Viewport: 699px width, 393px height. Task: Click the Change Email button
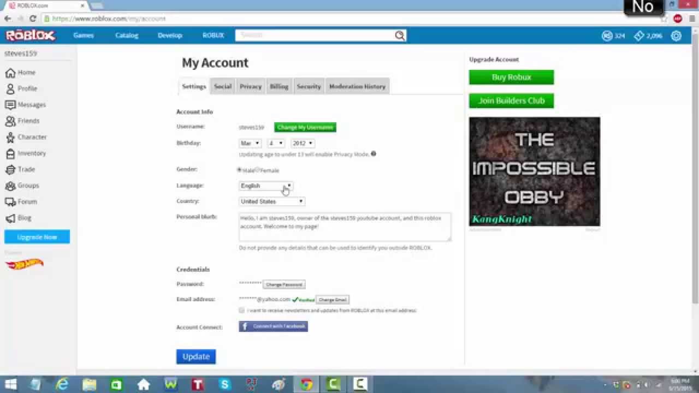tap(332, 300)
